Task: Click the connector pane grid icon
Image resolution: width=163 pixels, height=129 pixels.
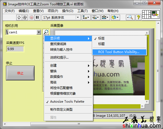Action: (146, 14)
